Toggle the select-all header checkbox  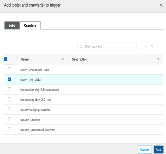(6, 59)
